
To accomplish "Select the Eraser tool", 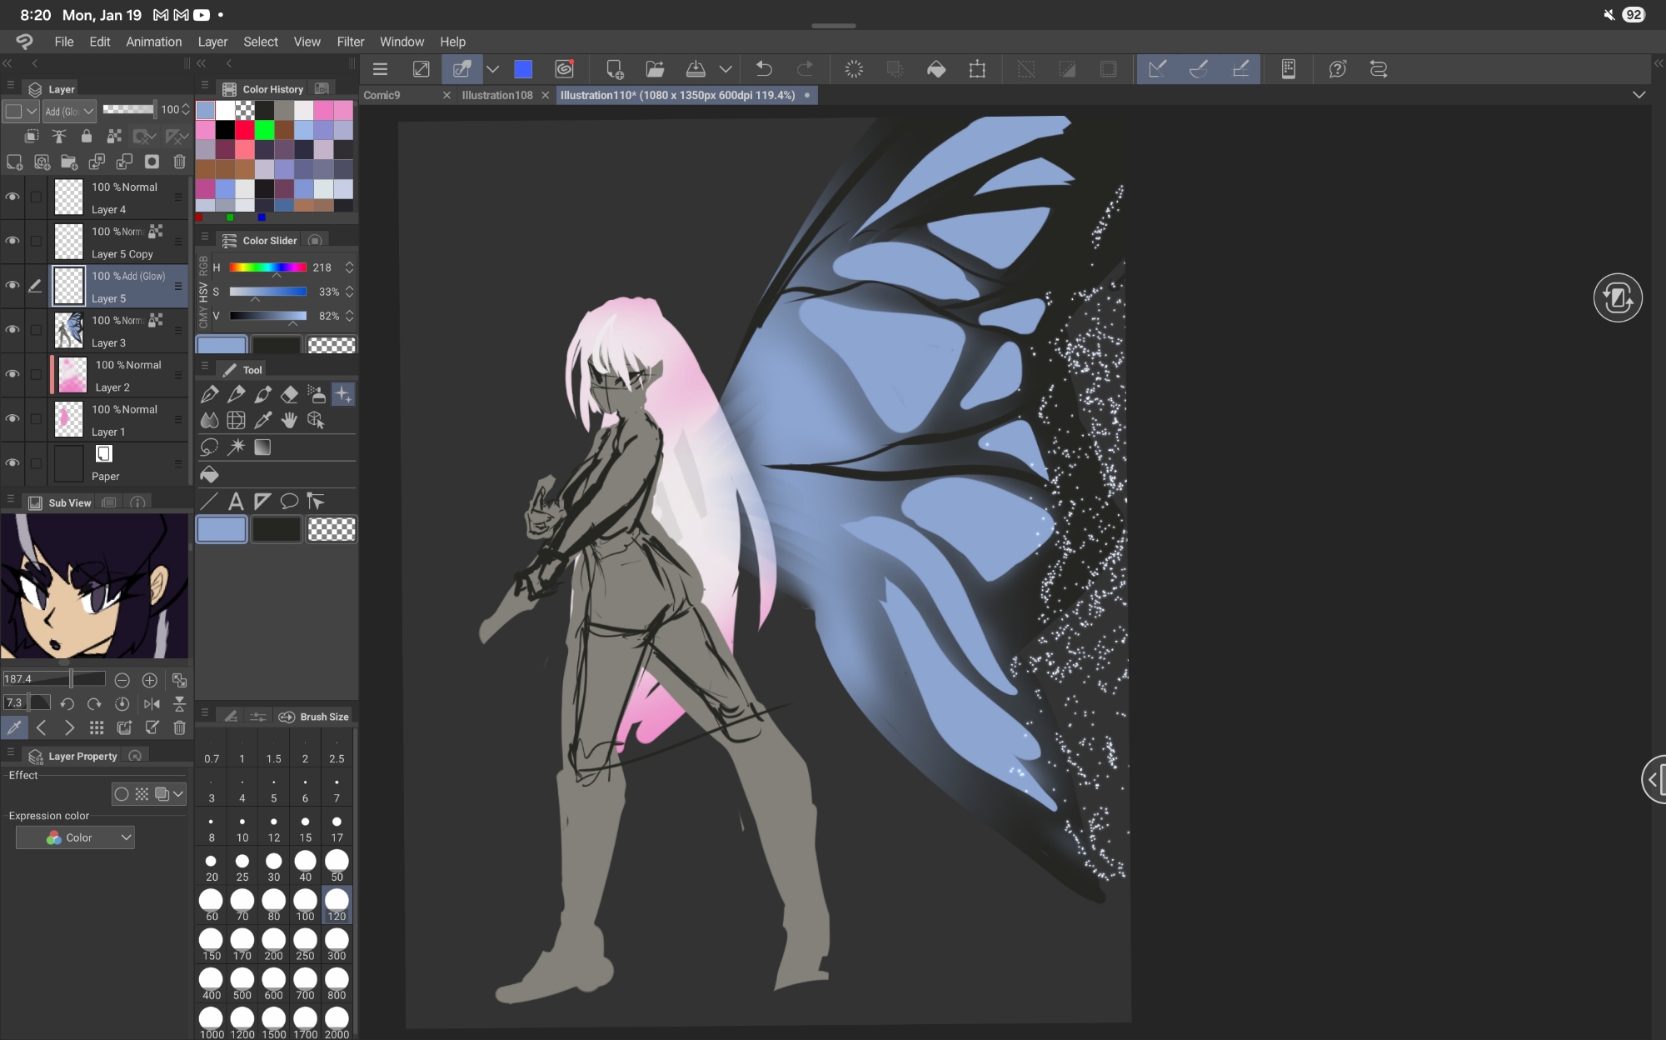I will click(289, 394).
